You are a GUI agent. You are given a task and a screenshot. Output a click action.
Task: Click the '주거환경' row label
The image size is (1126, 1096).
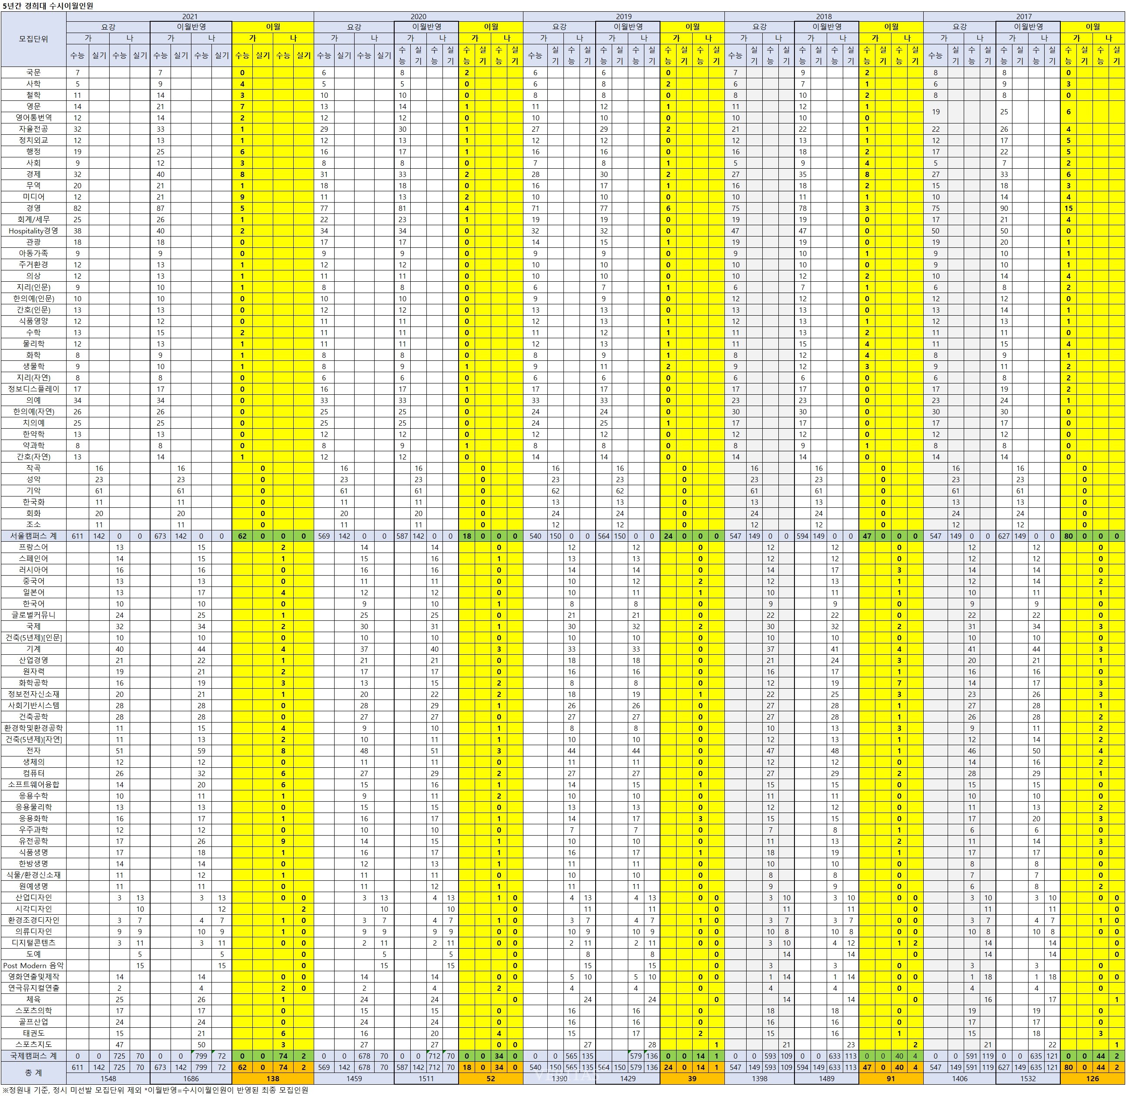[34, 265]
